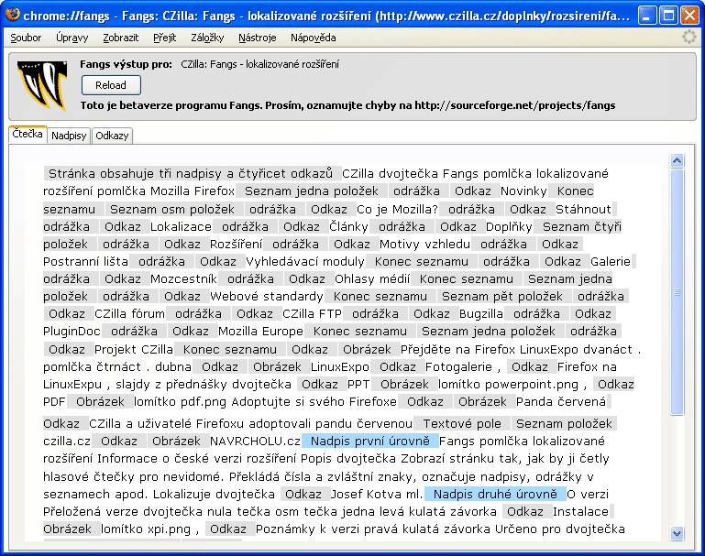The image size is (705, 556).
Task: Click the word 'Mozcestník'
Action: click(x=183, y=279)
